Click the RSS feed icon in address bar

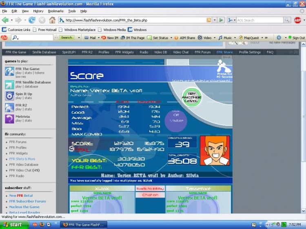209,20
